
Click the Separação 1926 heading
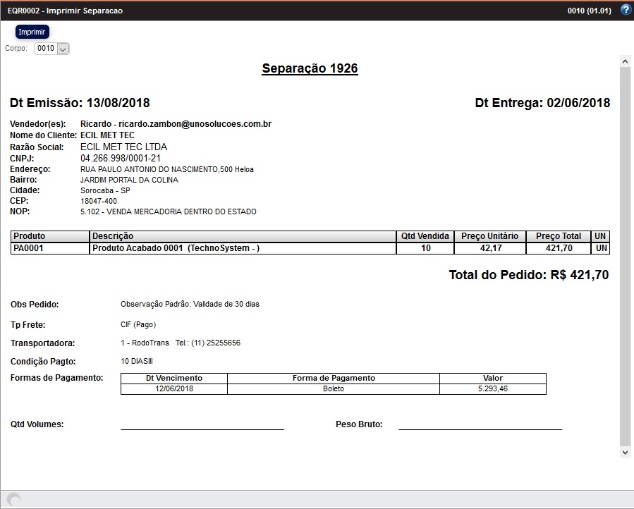310,68
